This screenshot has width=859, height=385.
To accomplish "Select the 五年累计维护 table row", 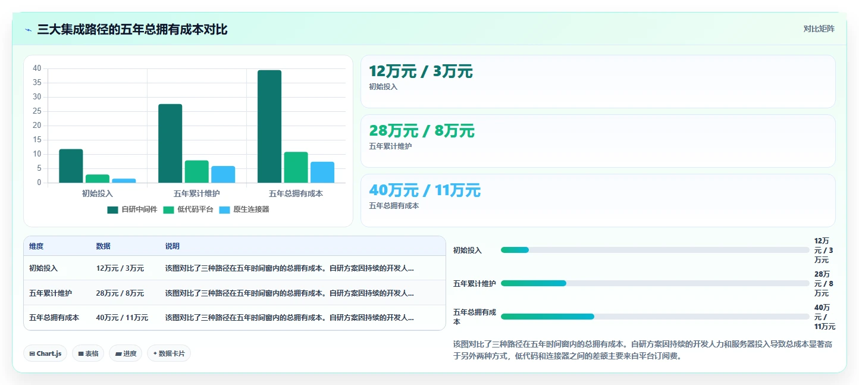I will point(234,293).
